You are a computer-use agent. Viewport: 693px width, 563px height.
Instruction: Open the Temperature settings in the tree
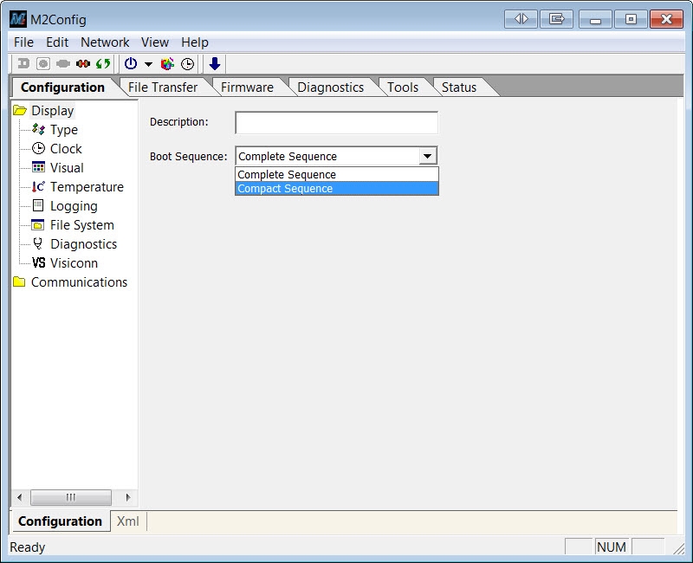pyautogui.click(x=86, y=187)
